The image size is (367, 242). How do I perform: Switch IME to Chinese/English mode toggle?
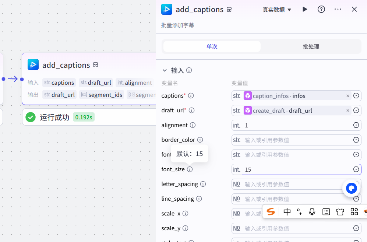[287, 211]
